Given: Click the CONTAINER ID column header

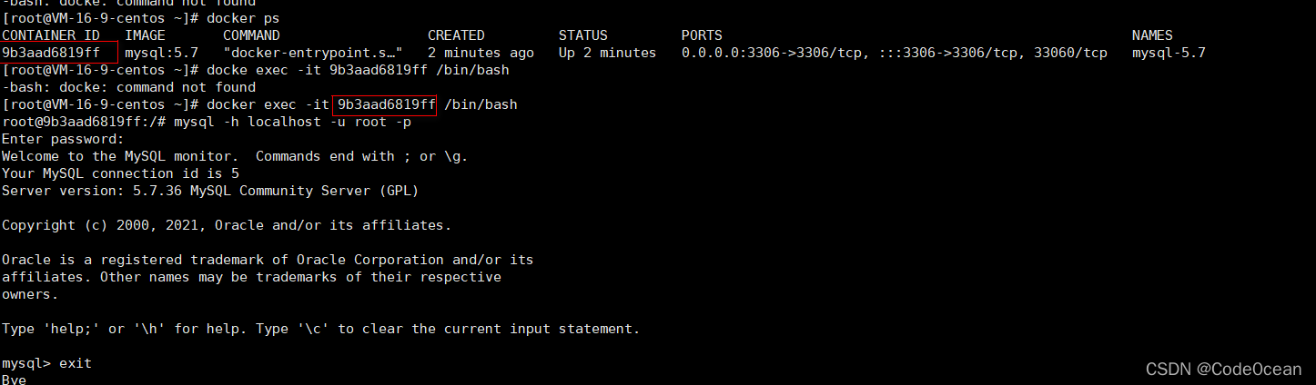Looking at the screenshot, I should (51, 35).
